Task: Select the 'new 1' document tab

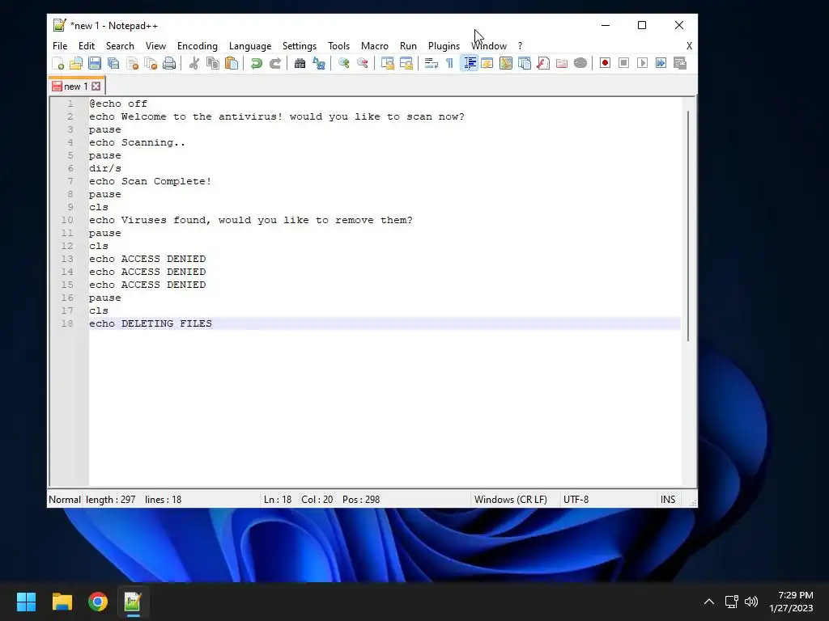Action: pyautogui.click(x=75, y=86)
